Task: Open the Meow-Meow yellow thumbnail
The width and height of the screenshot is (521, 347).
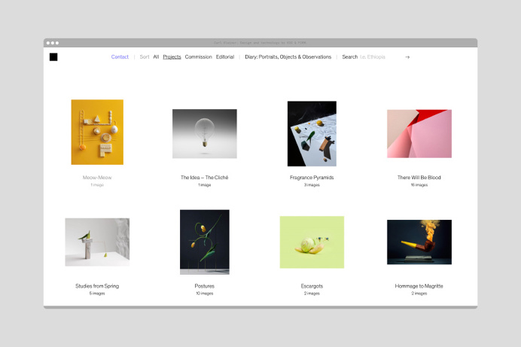Action: coord(97,132)
